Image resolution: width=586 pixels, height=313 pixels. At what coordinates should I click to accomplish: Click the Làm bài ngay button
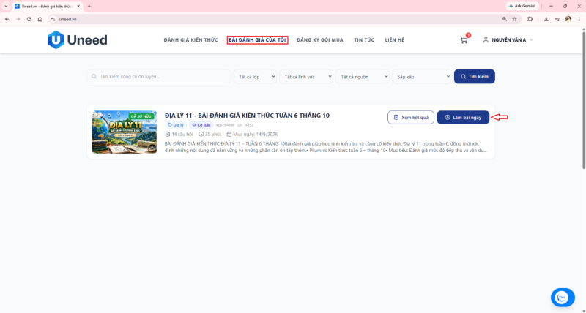point(463,117)
